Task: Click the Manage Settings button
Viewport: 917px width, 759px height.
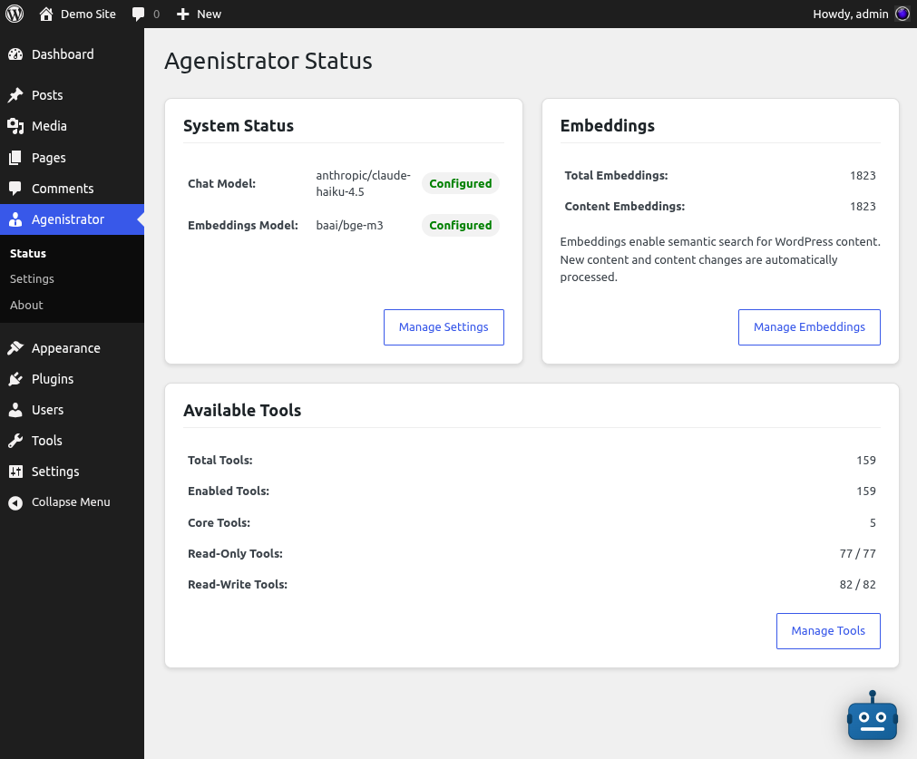Action: point(444,326)
